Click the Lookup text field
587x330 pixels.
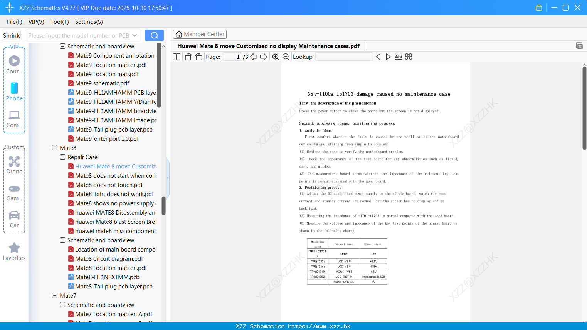coord(344,57)
